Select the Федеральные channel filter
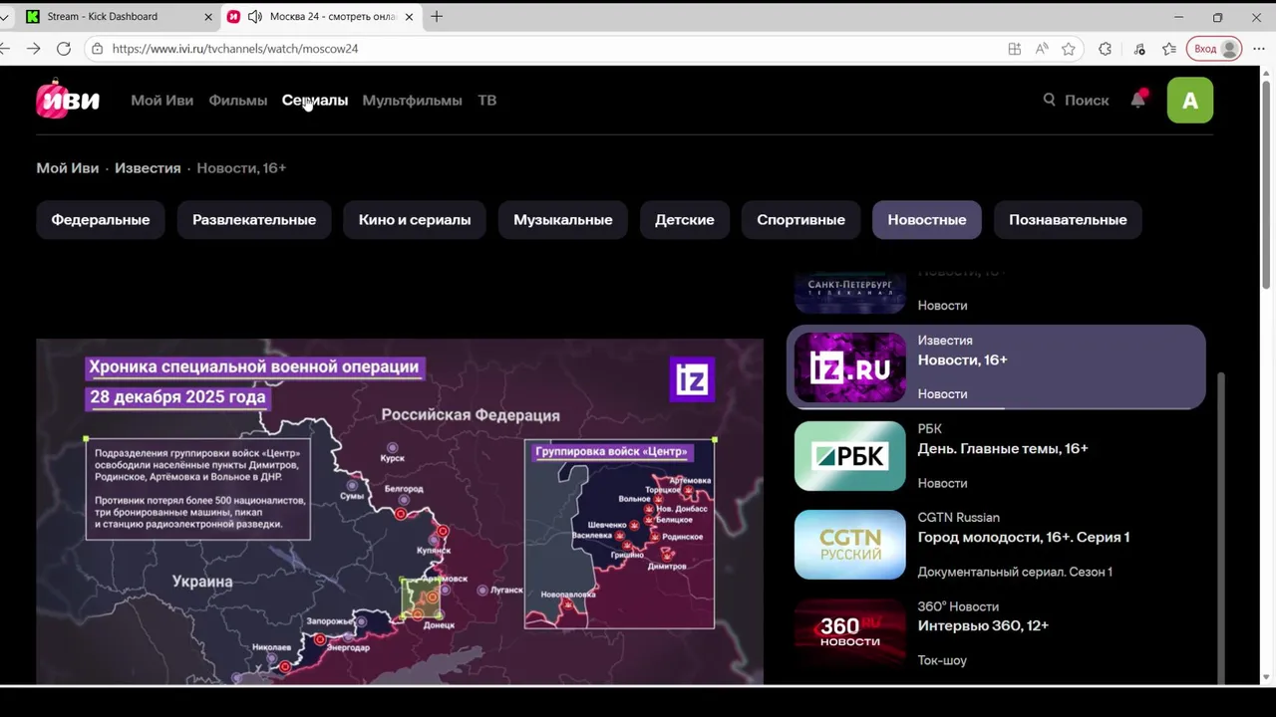The width and height of the screenshot is (1276, 717). pos(101,219)
